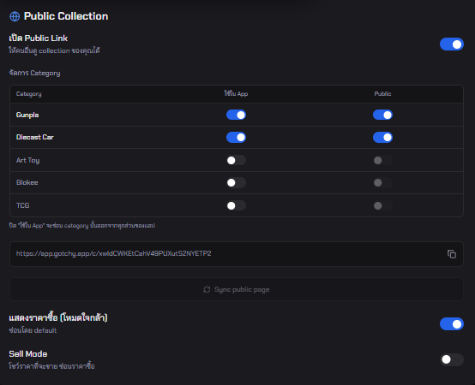
Task: Click the Sell Mode label
Action: (28, 354)
